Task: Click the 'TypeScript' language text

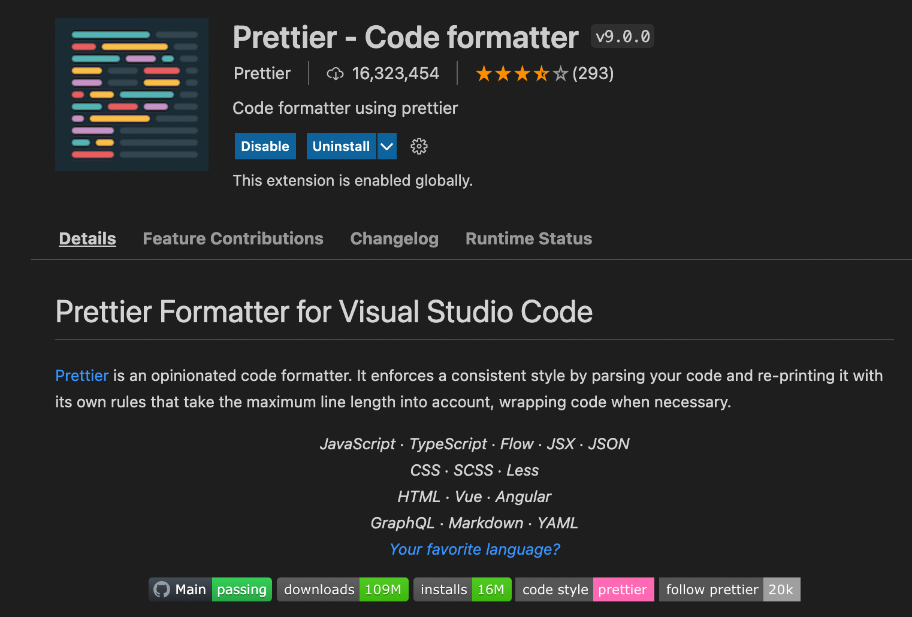Action: click(x=448, y=444)
